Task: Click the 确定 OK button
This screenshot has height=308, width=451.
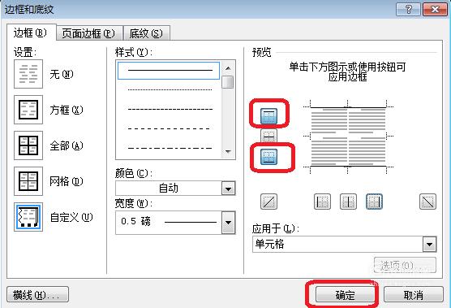Action: (x=346, y=294)
